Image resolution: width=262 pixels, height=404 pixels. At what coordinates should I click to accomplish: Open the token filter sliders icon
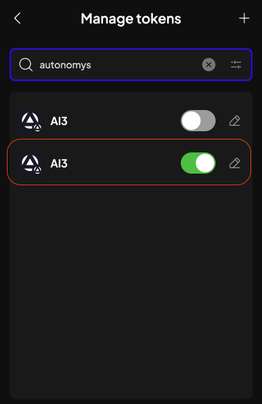coord(236,65)
